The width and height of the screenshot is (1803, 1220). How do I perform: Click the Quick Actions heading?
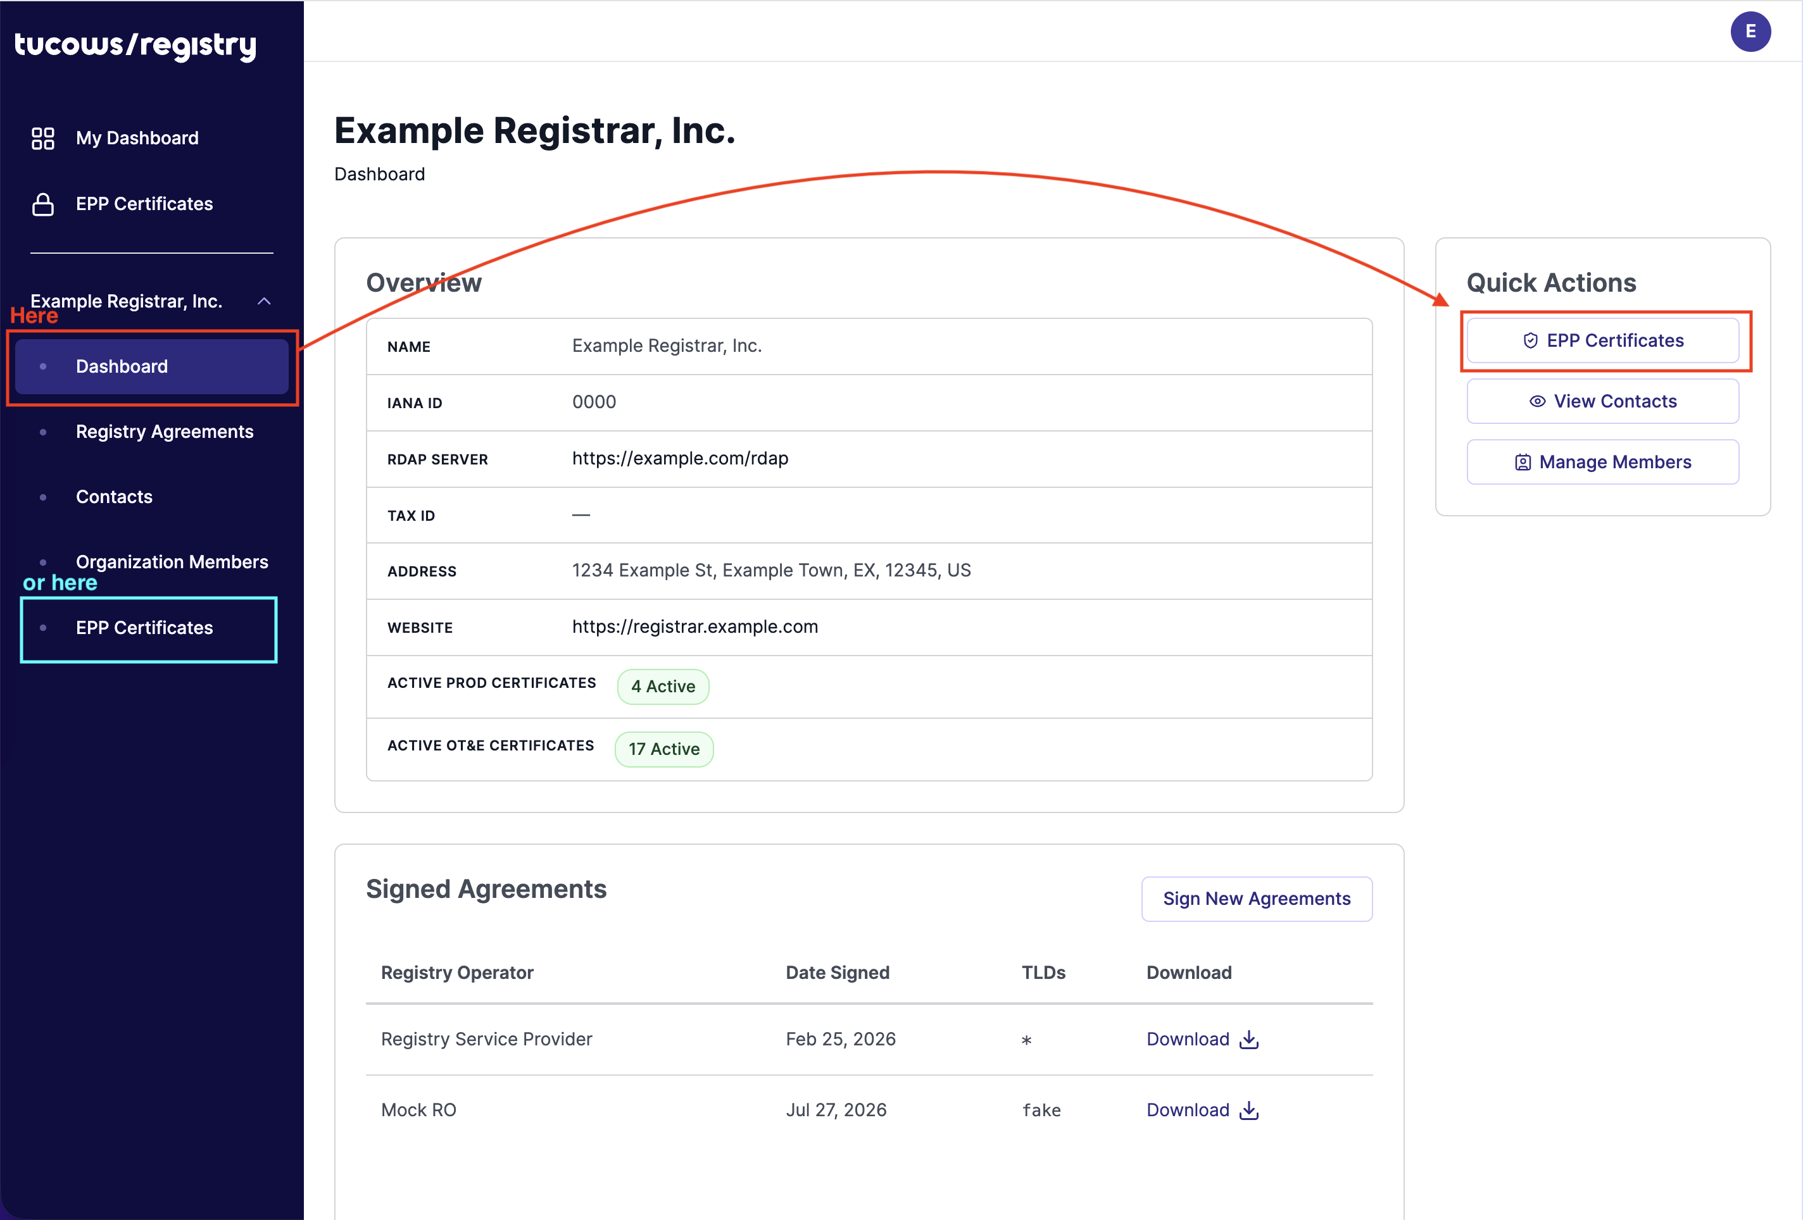(1551, 282)
